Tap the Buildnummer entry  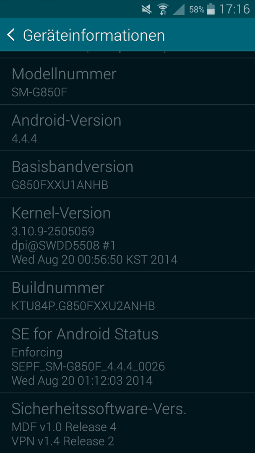coord(127,295)
